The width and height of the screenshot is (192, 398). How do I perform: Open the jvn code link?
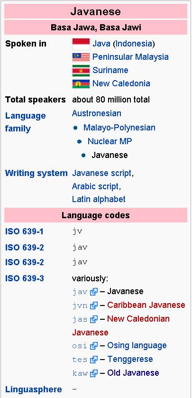(x=80, y=305)
